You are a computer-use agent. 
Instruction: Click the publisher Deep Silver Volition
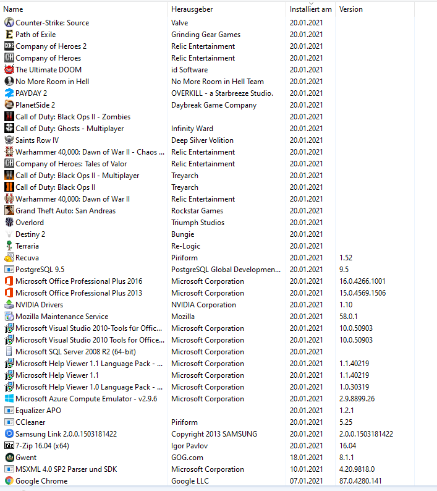202,140
